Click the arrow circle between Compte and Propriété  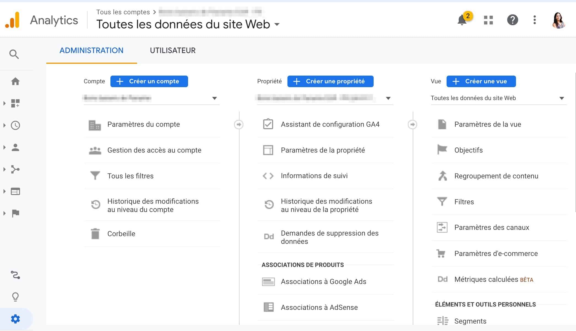point(239,125)
